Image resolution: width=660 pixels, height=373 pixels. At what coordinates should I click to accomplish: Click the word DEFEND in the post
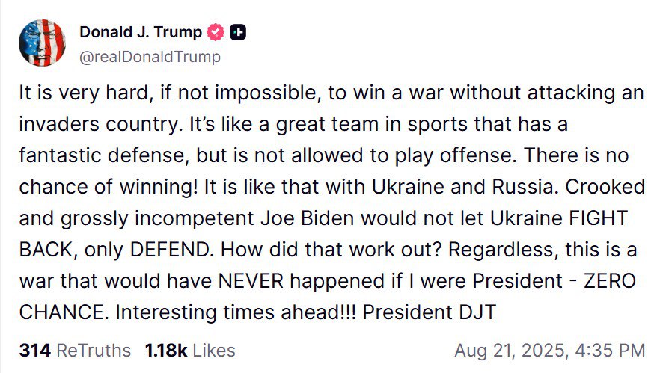click(x=170, y=250)
